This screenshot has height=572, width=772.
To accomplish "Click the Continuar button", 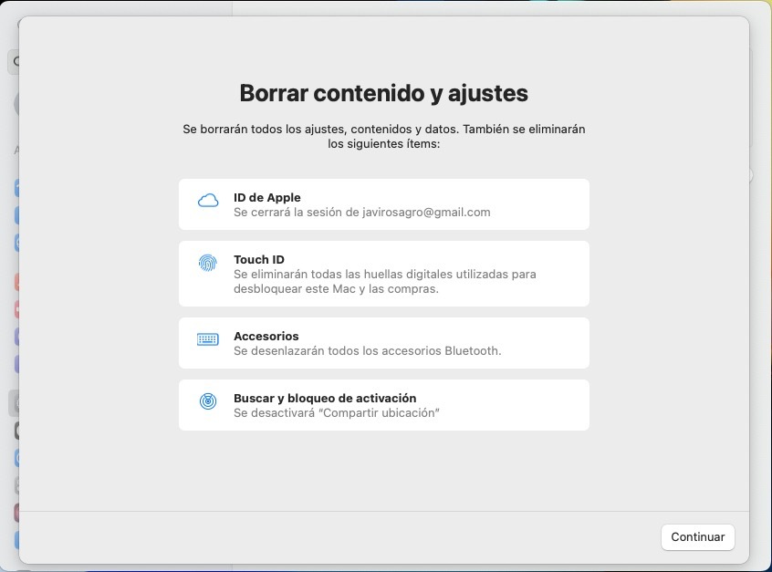I will click(x=698, y=537).
